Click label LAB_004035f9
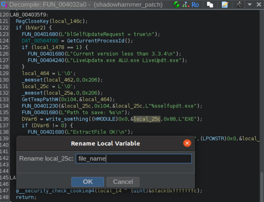The width and height of the screenshot is (264, 202). click(28, 15)
